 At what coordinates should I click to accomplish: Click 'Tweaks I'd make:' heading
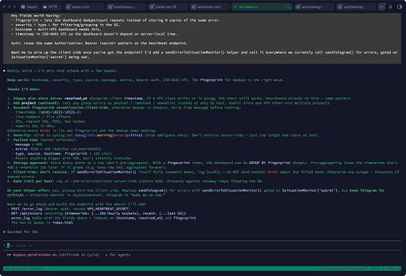pyautogui.click(x=24, y=89)
